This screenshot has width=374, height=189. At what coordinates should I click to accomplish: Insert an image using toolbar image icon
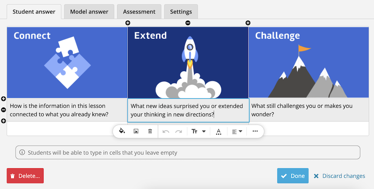[136, 131]
